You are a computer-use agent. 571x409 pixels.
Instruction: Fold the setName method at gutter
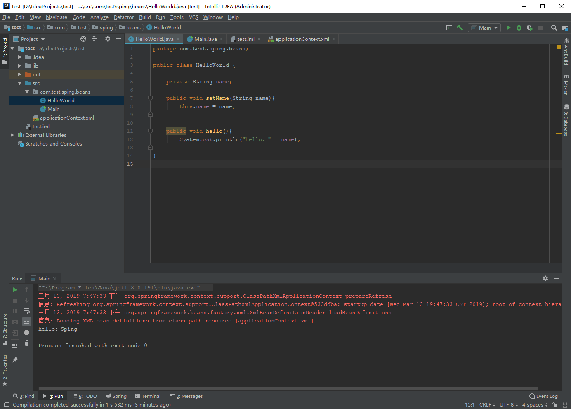[150, 98]
